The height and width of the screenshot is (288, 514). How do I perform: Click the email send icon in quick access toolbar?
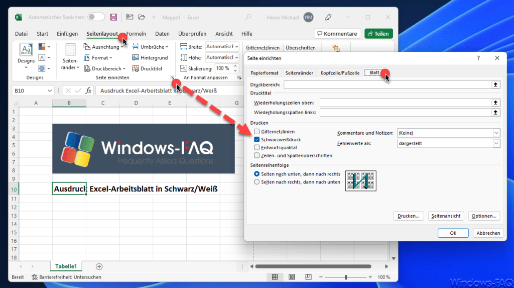point(130,17)
